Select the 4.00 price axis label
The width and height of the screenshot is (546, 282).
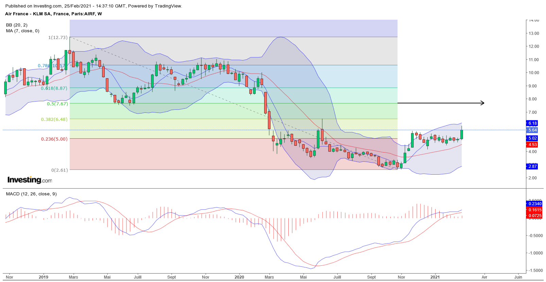532,152
